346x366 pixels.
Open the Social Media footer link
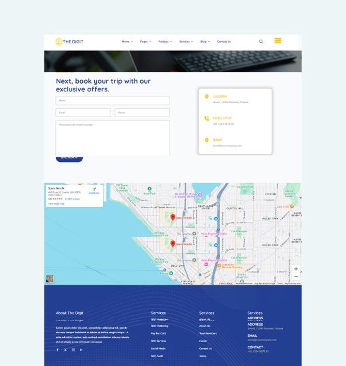(158, 349)
